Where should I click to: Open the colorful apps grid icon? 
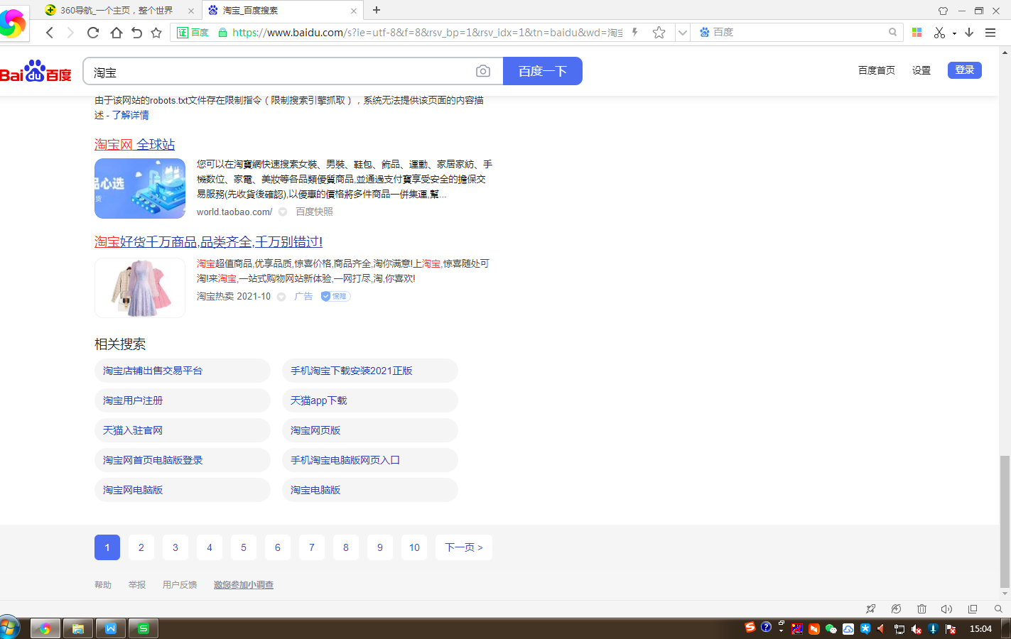(x=917, y=33)
